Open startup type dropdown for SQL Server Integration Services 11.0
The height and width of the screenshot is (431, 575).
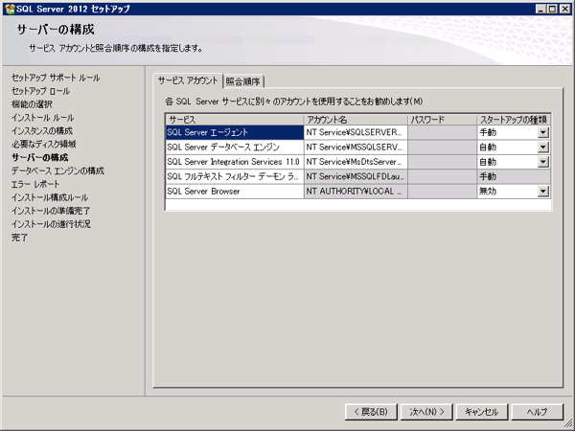pyautogui.click(x=542, y=162)
